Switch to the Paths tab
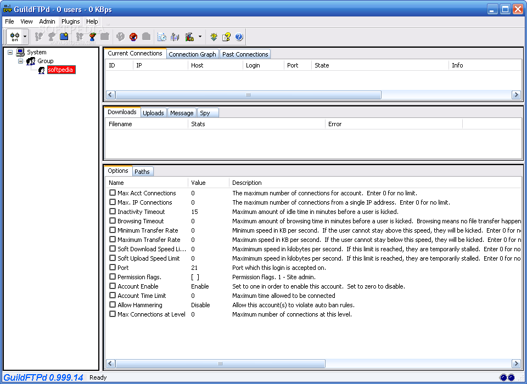 click(143, 171)
